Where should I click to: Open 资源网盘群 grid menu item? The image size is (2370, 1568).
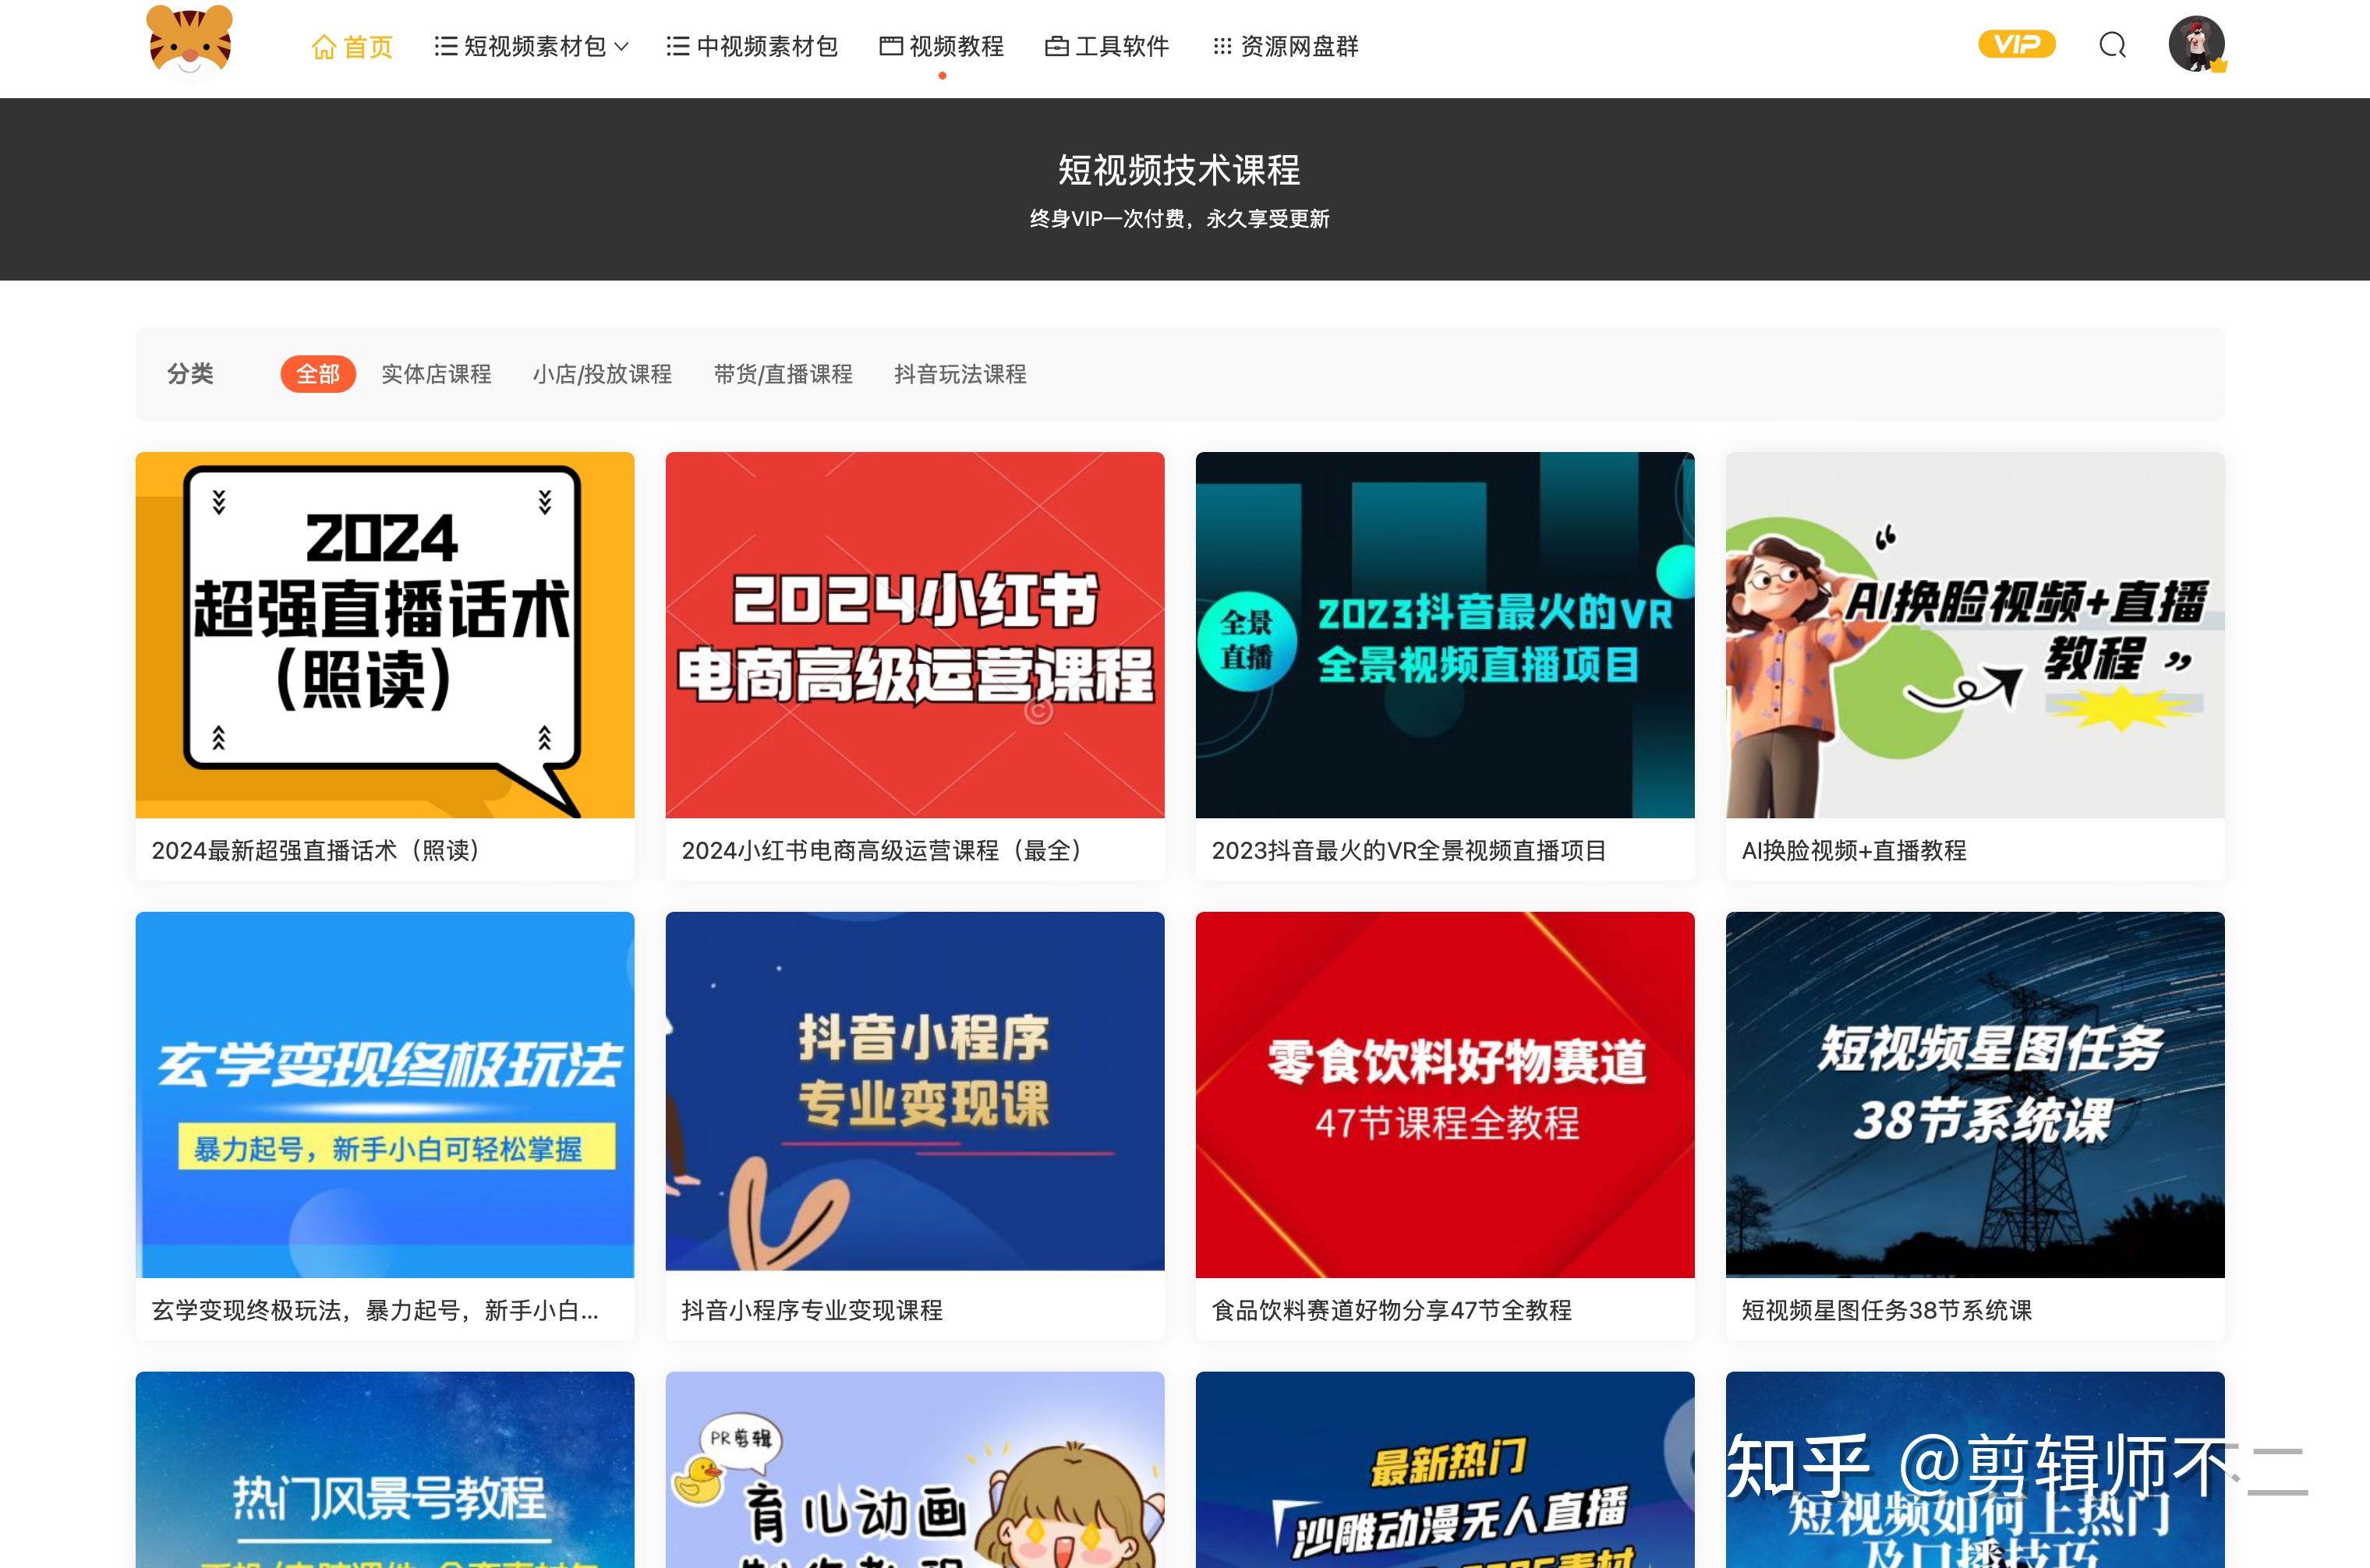1285,46
